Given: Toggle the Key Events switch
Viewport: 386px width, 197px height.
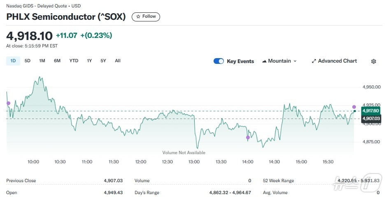Looking at the screenshot, I should pos(219,61).
